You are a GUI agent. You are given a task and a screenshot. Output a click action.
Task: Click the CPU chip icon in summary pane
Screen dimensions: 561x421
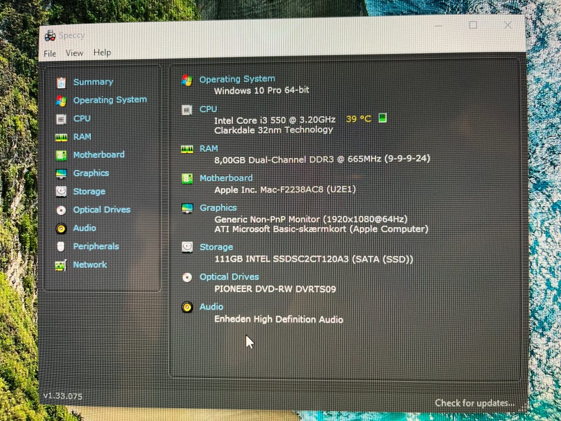pos(187,110)
